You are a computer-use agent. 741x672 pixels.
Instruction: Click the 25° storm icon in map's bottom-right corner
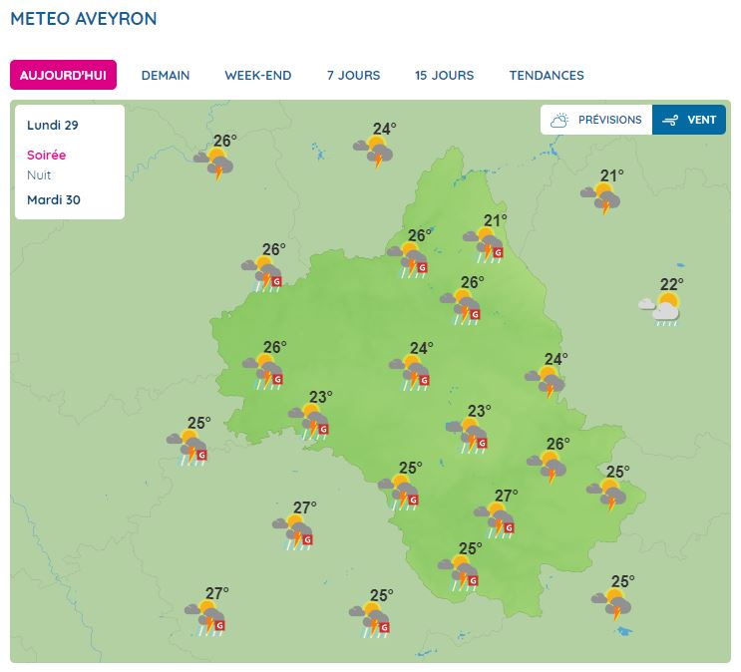[614, 605]
